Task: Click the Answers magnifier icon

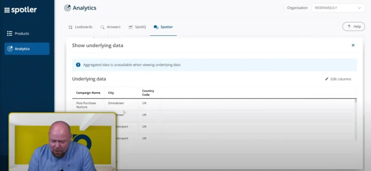Action: click(x=103, y=27)
